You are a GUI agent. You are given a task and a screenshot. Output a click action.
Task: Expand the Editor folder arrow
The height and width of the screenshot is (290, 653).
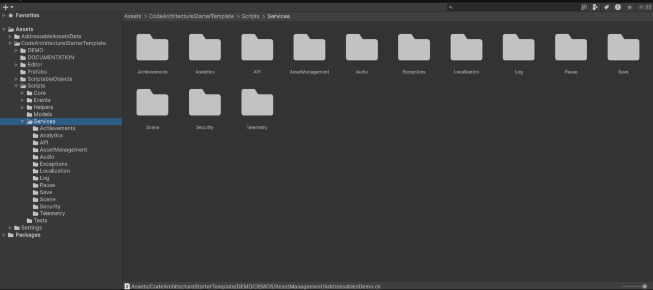coord(16,65)
